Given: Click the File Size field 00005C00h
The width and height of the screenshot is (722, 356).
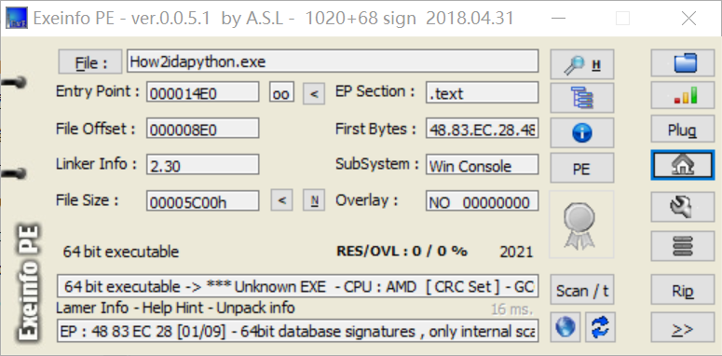Looking at the screenshot, I should [x=203, y=200].
